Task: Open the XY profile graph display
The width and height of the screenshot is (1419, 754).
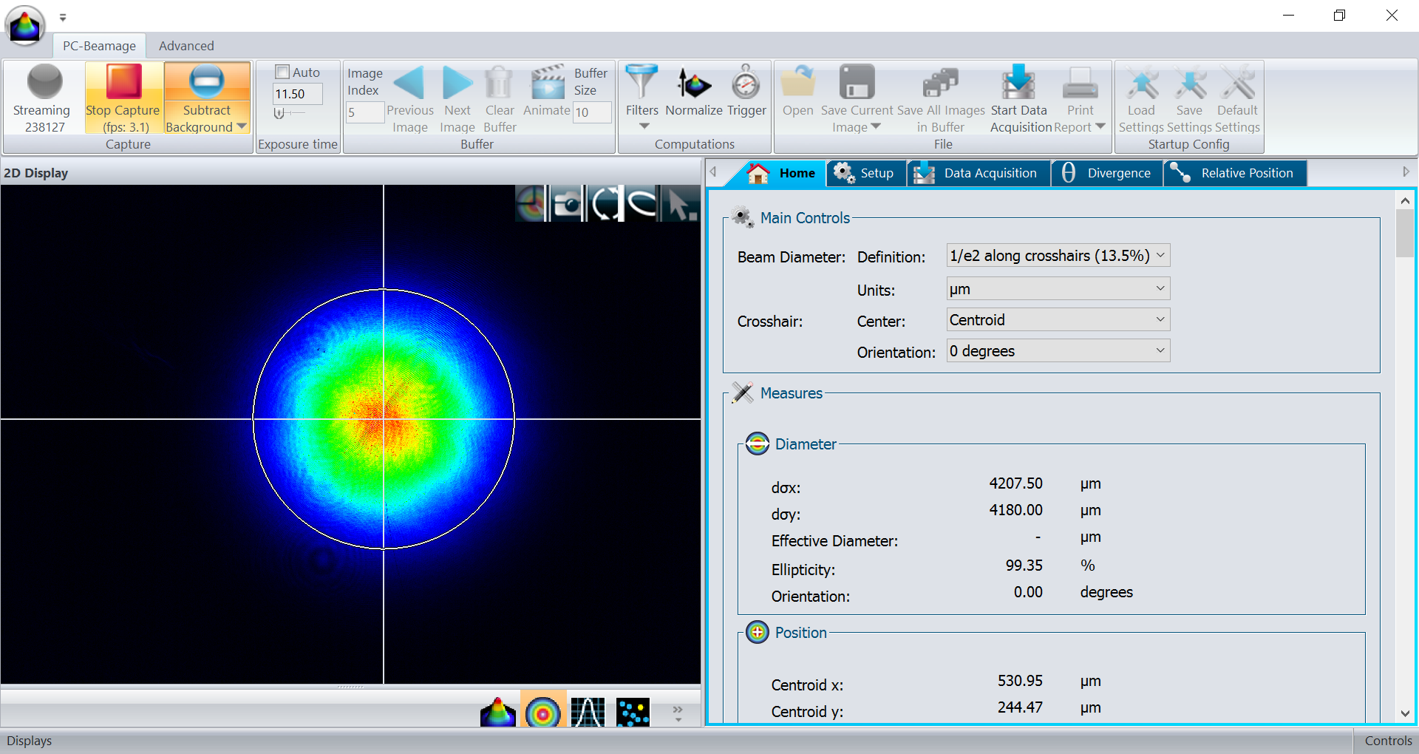Action: (588, 713)
